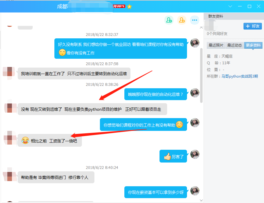
Task: Click the orange contact block icon
Action: [182, 20]
